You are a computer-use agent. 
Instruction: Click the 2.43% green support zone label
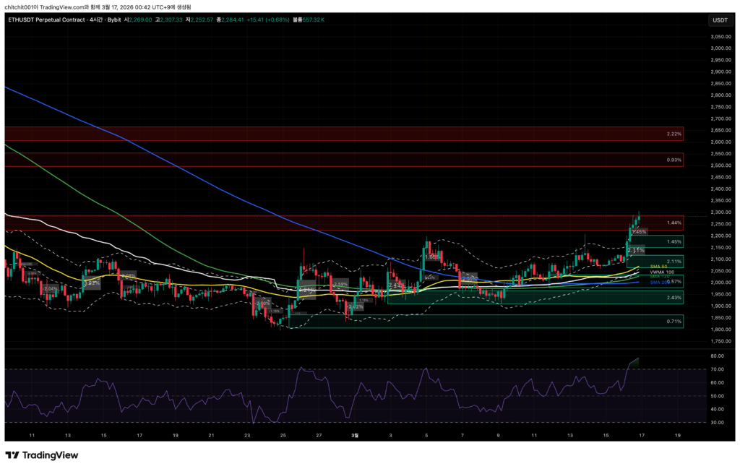point(674,297)
